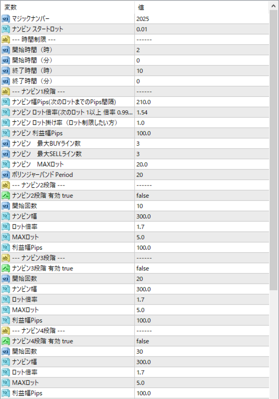The height and width of the screenshot is (399, 279).
Task: Click the string icon beside 時間制限 separator
Action: [6, 40]
